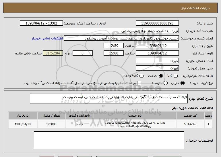The height and width of the screenshot is (157, 221).
Task: Click the need number field 1198000001000193
Action: [x=157, y=23]
